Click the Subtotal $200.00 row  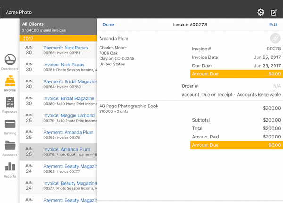[x=236, y=120]
